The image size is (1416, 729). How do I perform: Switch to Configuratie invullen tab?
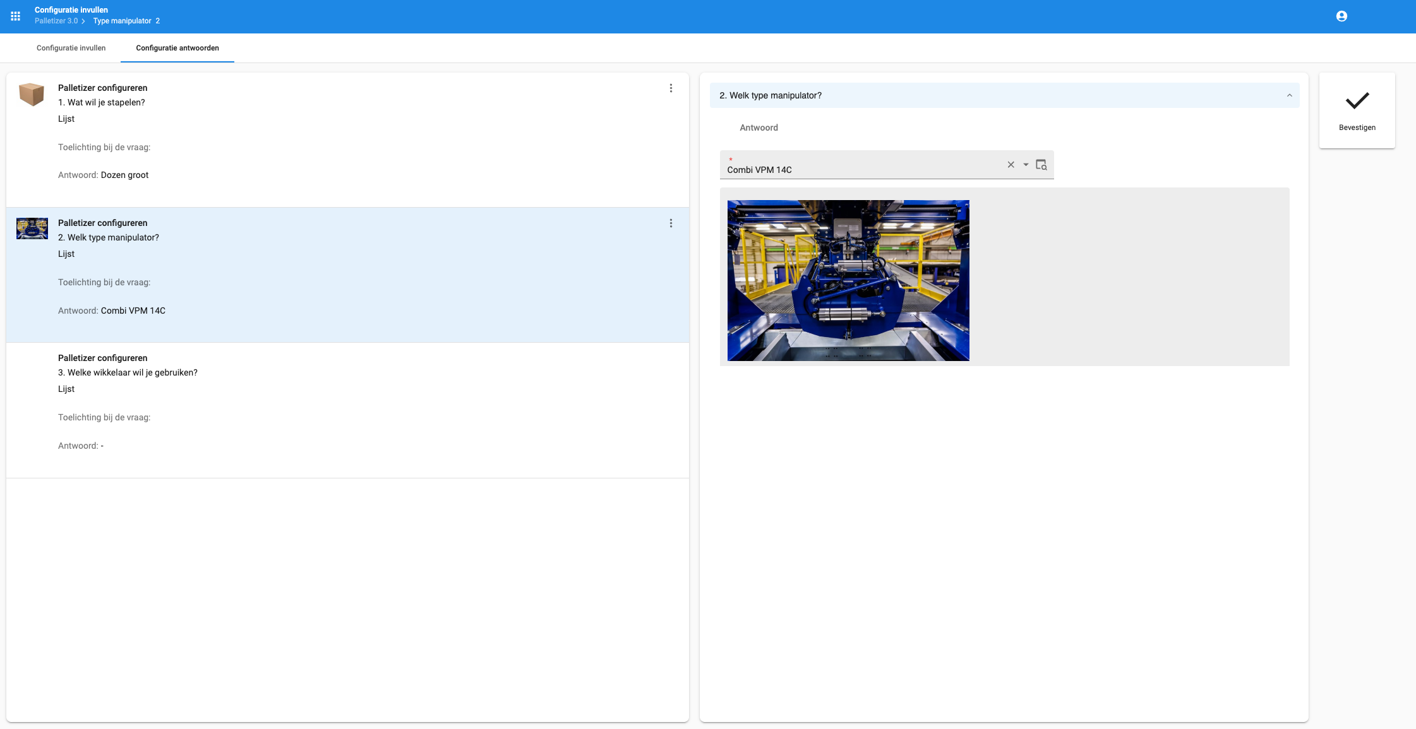(x=71, y=48)
